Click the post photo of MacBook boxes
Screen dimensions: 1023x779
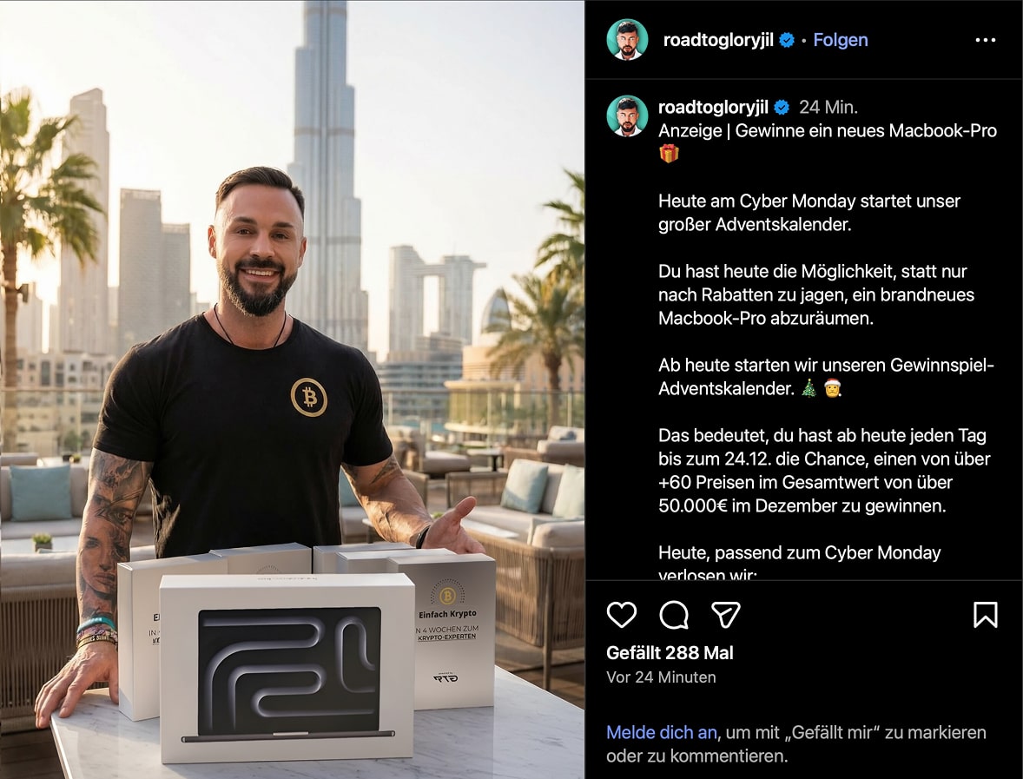tap(293, 389)
